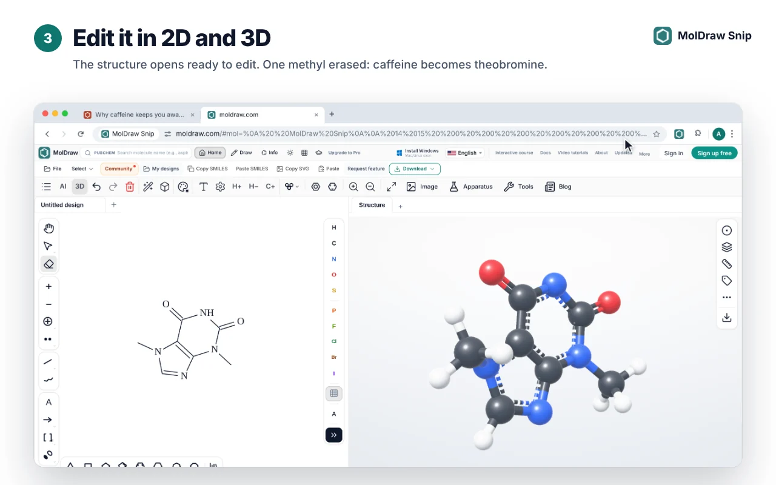Click the PubChem molecule search field

[x=137, y=153]
